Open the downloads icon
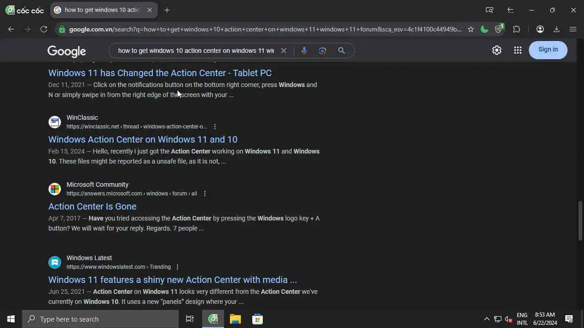Image resolution: width=584 pixels, height=328 pixels. click(x=557, y=29)
